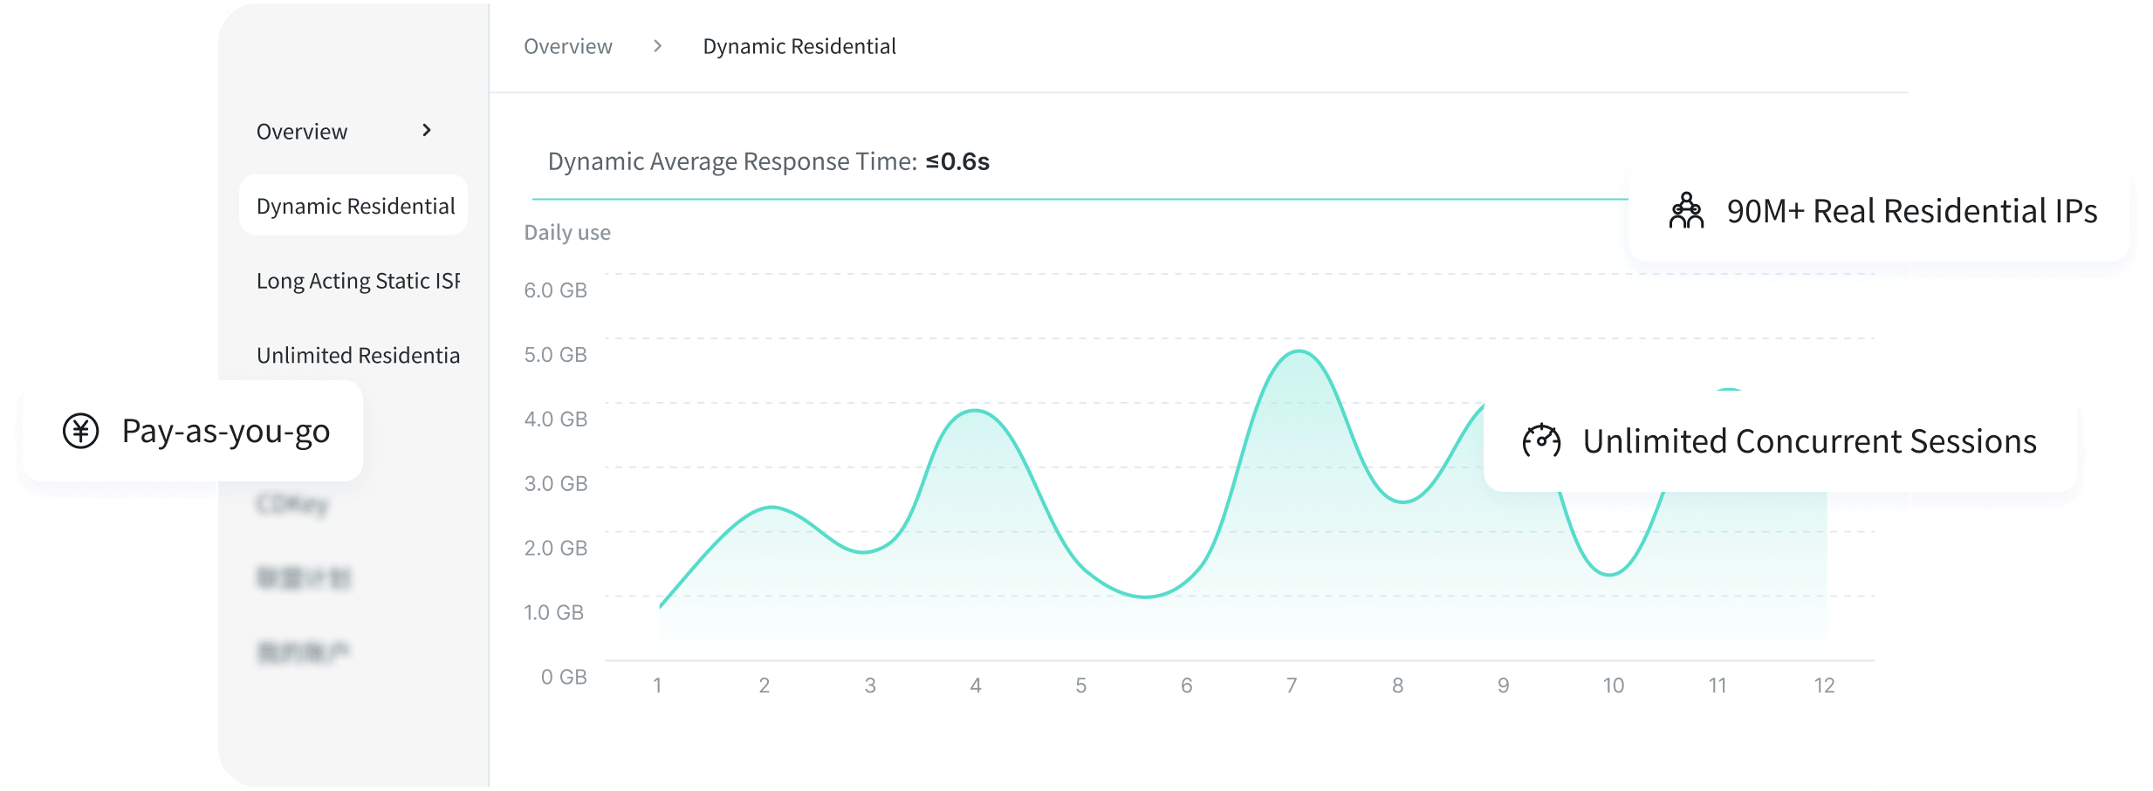Click the Pay-as-you-go label
The width and height of the screenshot is (2153, 791).
pos(226,432)
